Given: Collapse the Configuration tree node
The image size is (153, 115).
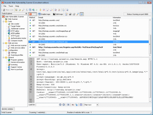Looking at the screenshot, I should (4, 50).
